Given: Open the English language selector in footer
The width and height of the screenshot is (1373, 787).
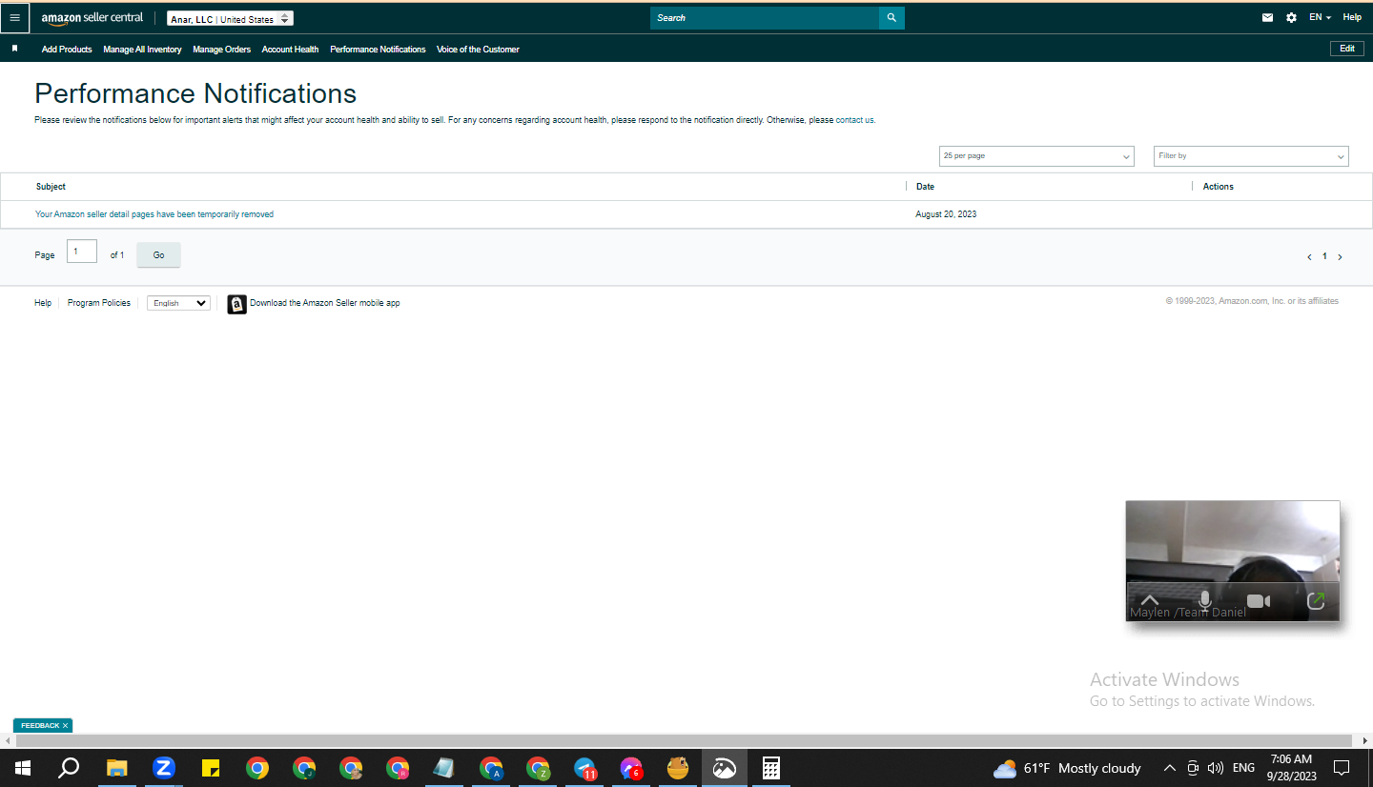Looking at the screenshot, I should click(x=178, y=303).
